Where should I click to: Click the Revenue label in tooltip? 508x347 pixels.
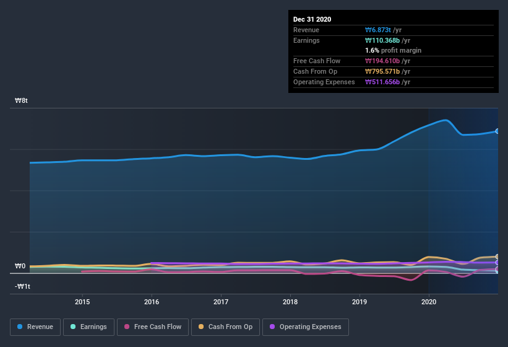click(x=306, y=30)
